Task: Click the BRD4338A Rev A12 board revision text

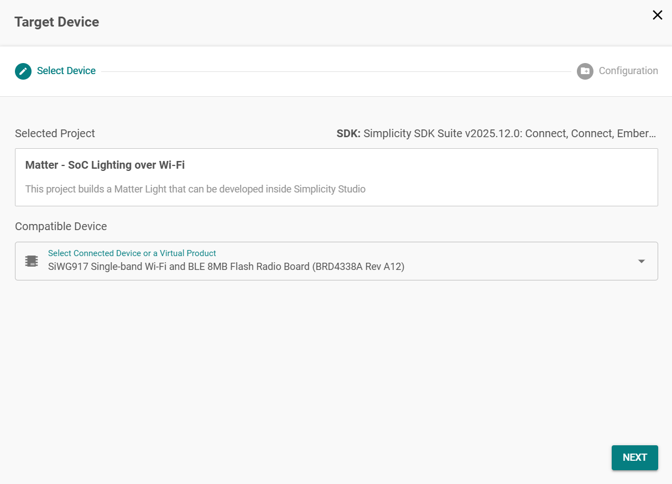Action: 358,267
